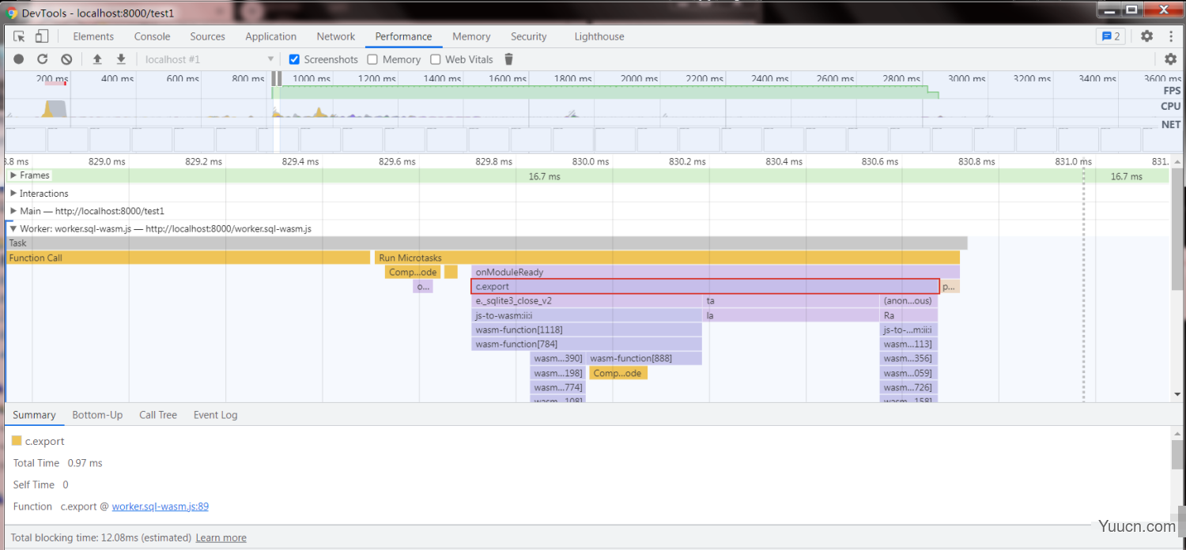
Task: Switch to the Elements tab
Action: click(93, 36)
